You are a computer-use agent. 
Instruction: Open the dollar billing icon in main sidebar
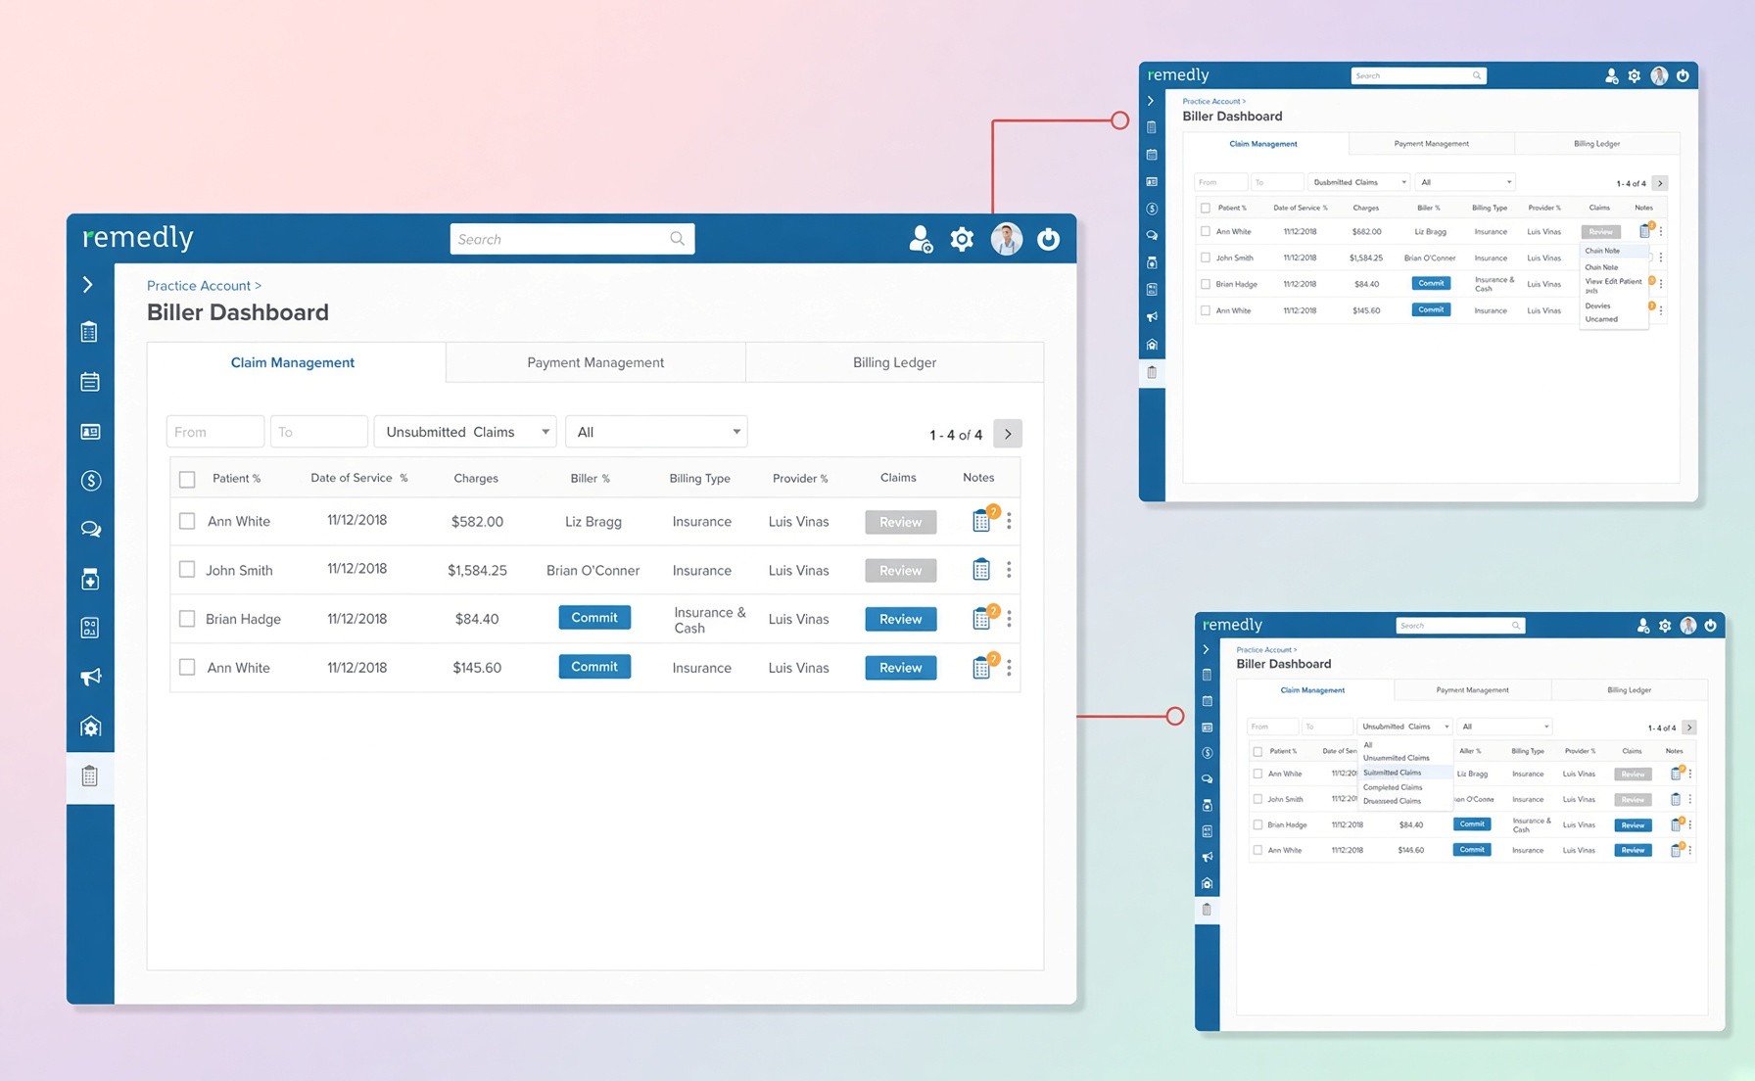click(90, 480)
